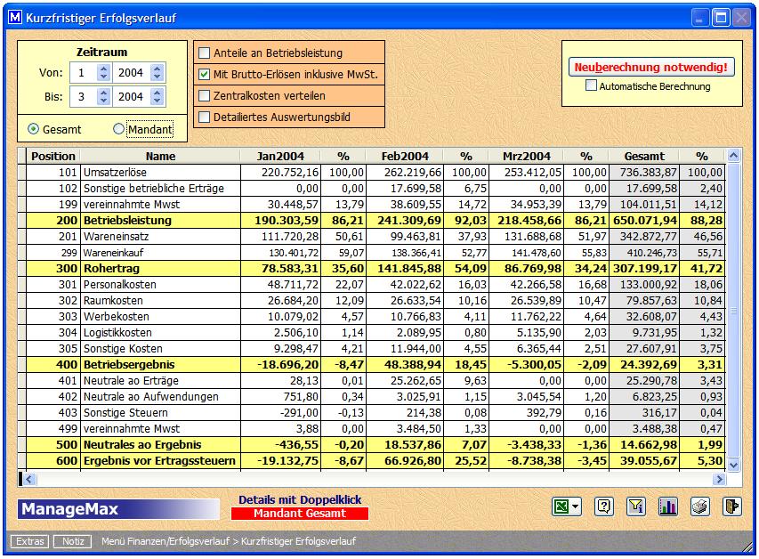Enable Anteile an Betriebsleistung checkbox
759x559 pixels.
[205, 53]
